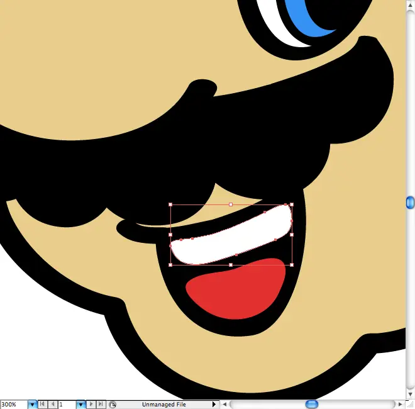Click the horizontal scrollbar right arrow

click(x=400, y=405)
